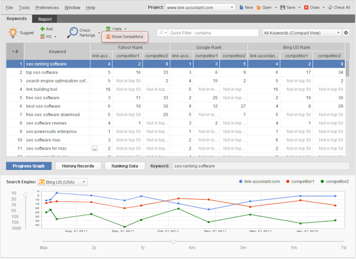Click the Google Rank column group header
356x259 pixels.
[x=209, y=47]
